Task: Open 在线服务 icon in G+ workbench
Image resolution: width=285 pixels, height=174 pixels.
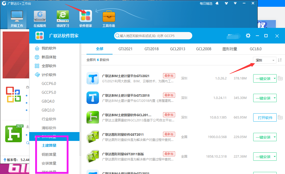Action: pos(40,19)
